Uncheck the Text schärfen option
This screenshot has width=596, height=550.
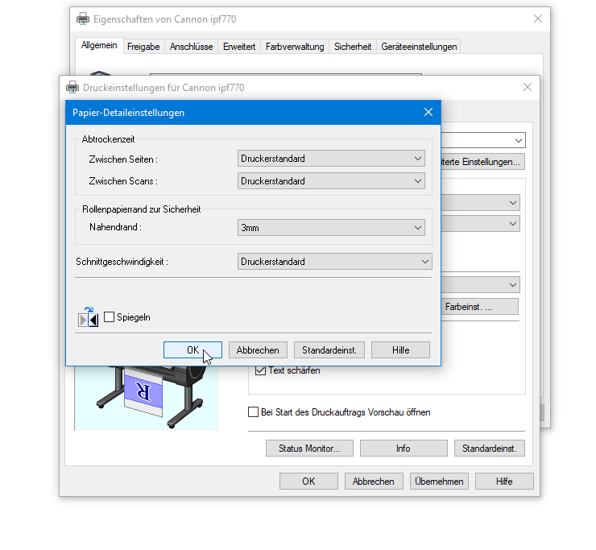coord(260,370)
